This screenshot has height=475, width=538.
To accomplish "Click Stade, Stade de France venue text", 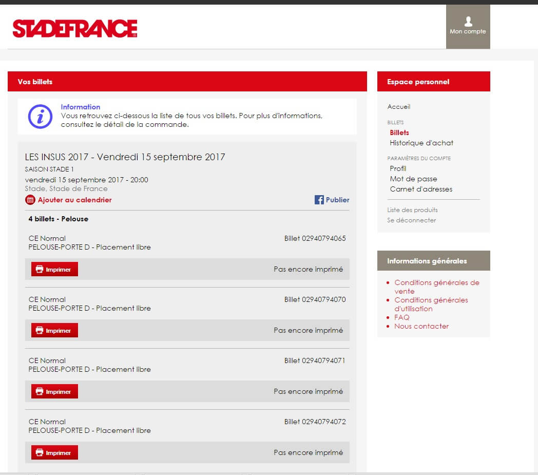I will [x=66, y=188].
